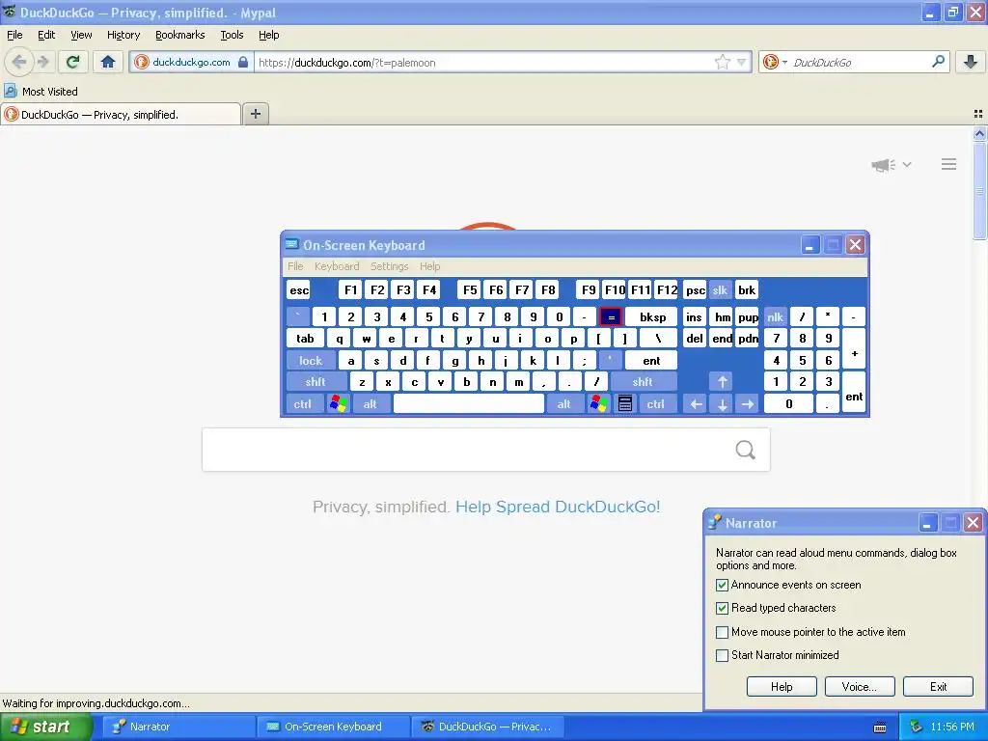
Task: Open the downloads arrow icon
Action: 971,62
